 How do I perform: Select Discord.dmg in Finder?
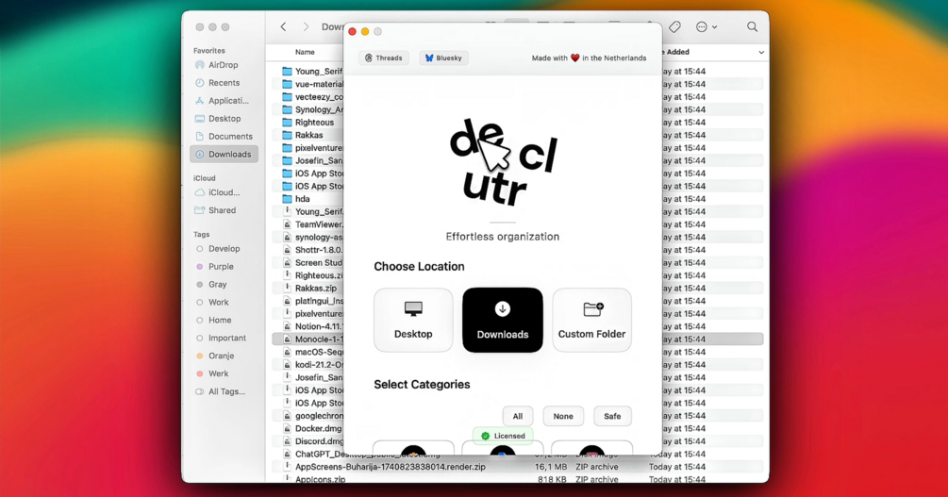pyautogui.click(x=312, y=441)
